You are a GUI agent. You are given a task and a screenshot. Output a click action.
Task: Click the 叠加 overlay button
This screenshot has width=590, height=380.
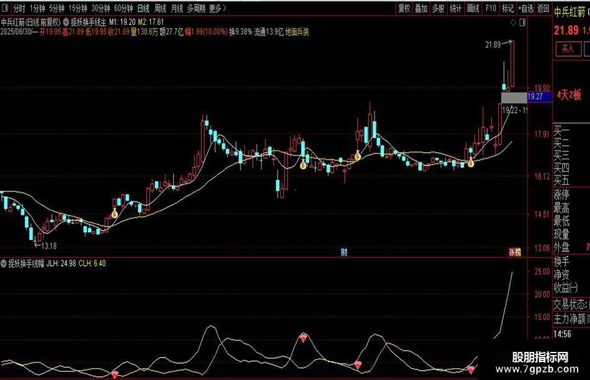[421, 8]
